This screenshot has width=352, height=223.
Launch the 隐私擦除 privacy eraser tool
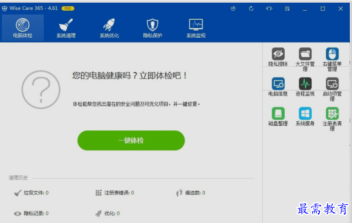coord(278,57)
